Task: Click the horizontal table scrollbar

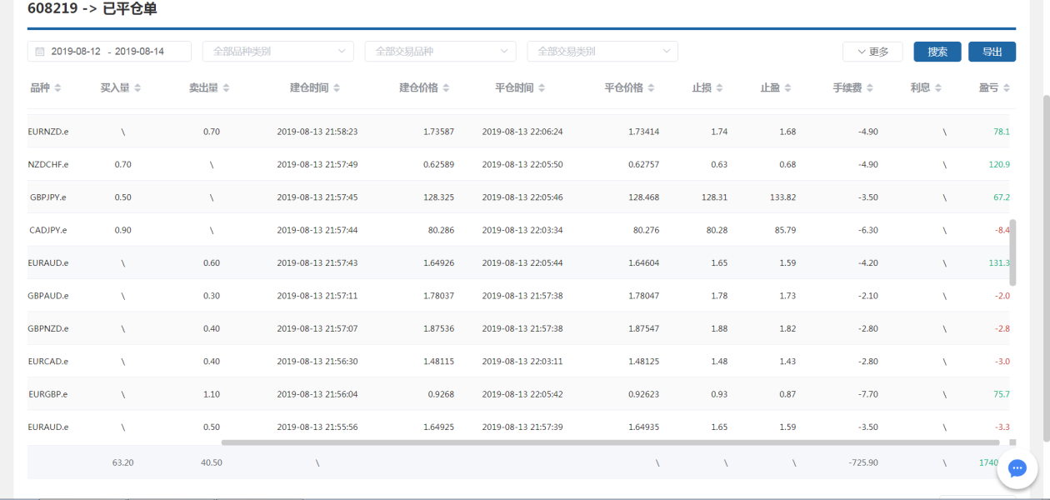Action: coord(608,442)
